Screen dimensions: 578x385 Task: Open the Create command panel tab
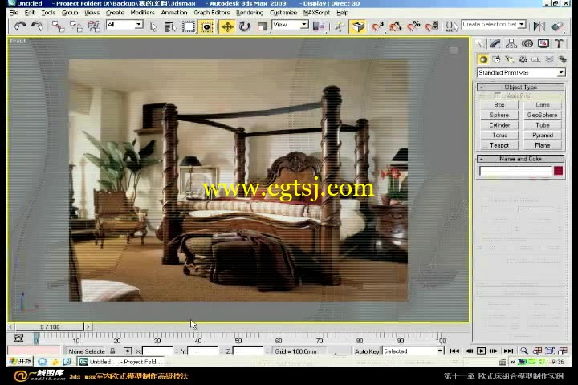(480, 43)
